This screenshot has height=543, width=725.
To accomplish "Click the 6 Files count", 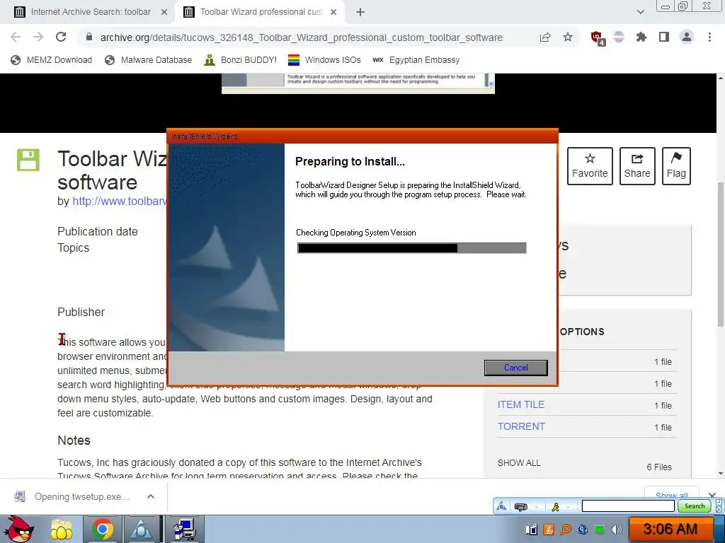I will pyautogui.click(x=659, y=467).
